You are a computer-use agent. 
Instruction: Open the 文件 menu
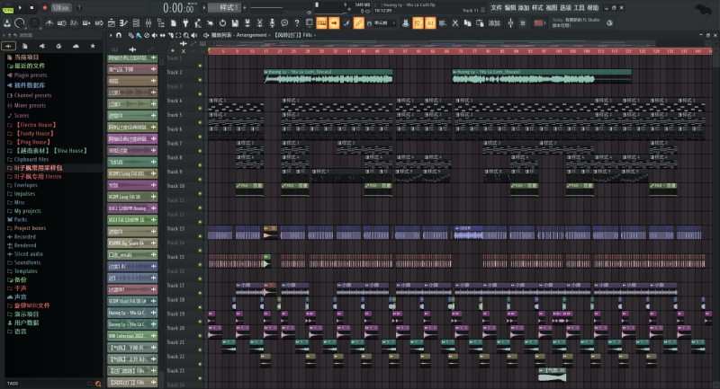[497, 8]
